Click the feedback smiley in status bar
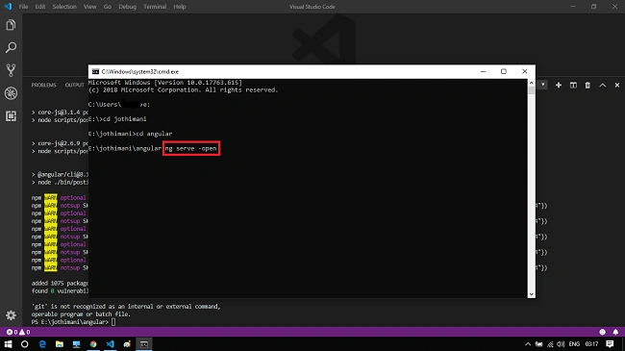The width and height of the screenshot is (625, 351). point(602,332)
